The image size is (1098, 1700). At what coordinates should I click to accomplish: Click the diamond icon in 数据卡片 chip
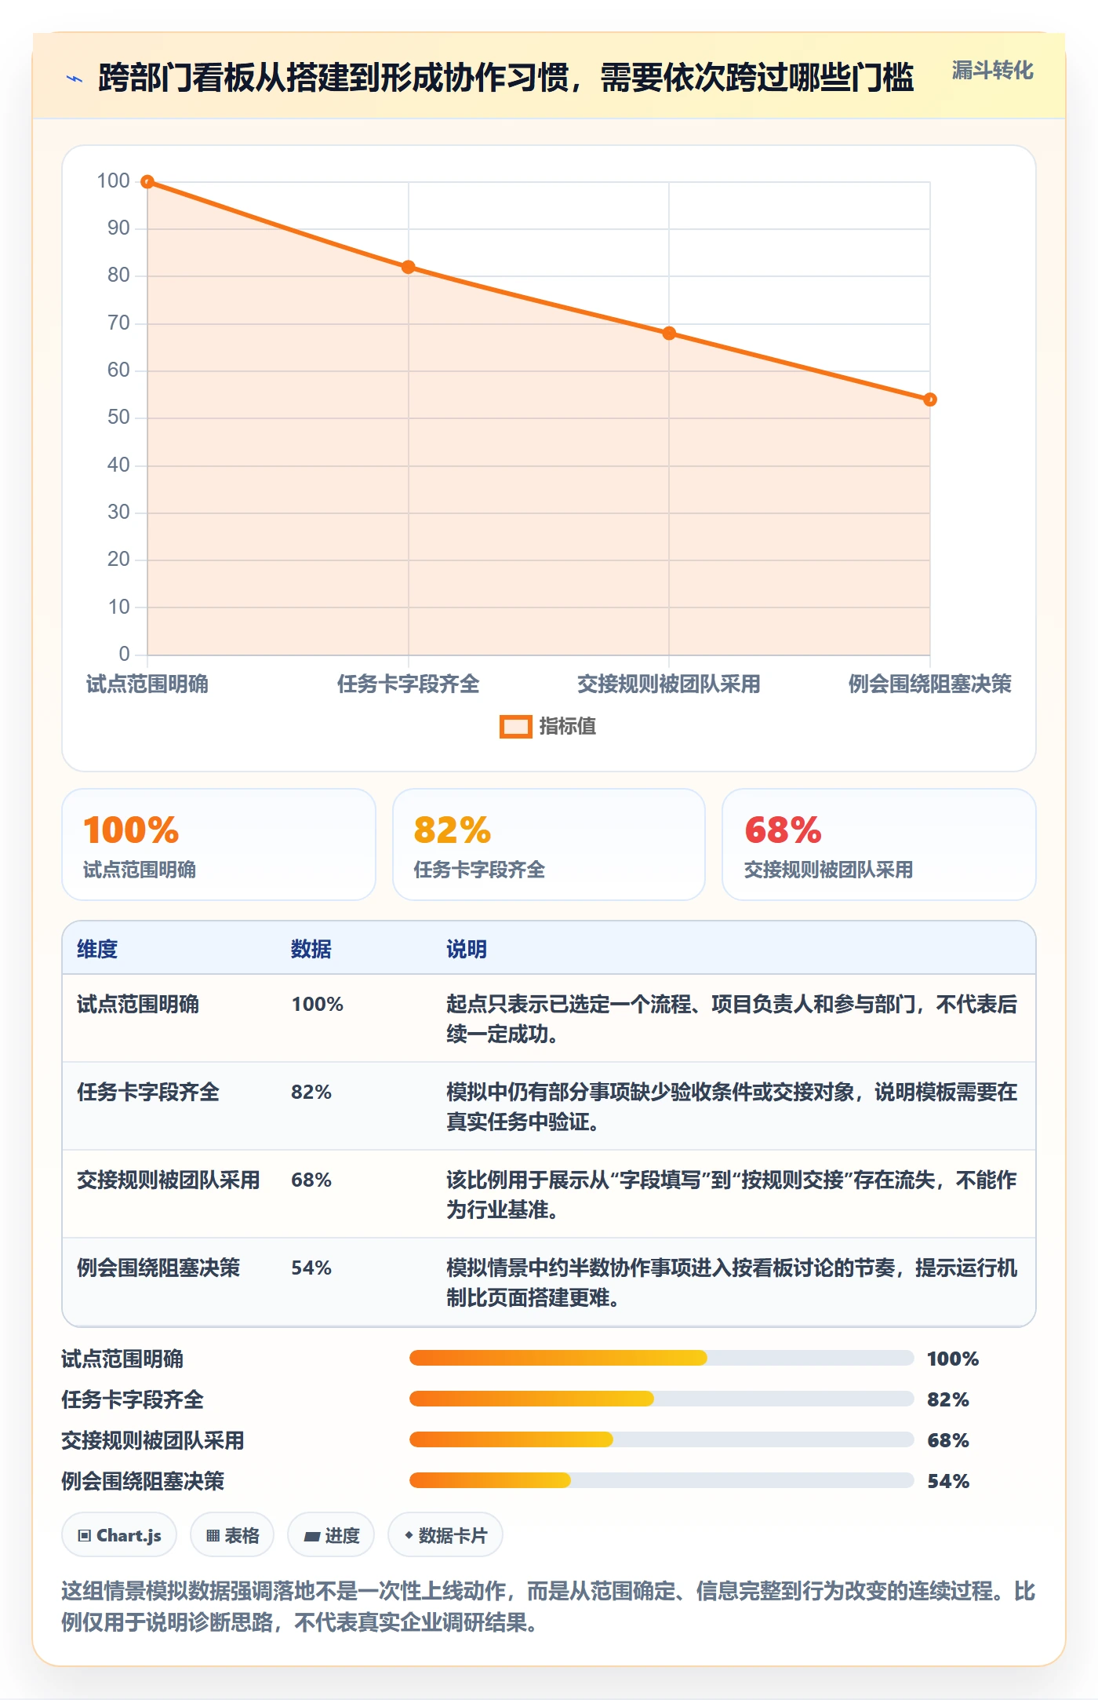click(x=409, y=1535)
